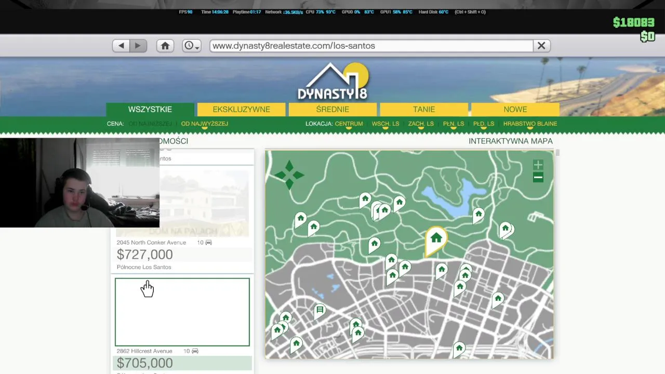Image resolution: width=665 pixels, height=374 pixels.
Task: Click the Dynasty 8 logo
Action: point(333,81)
